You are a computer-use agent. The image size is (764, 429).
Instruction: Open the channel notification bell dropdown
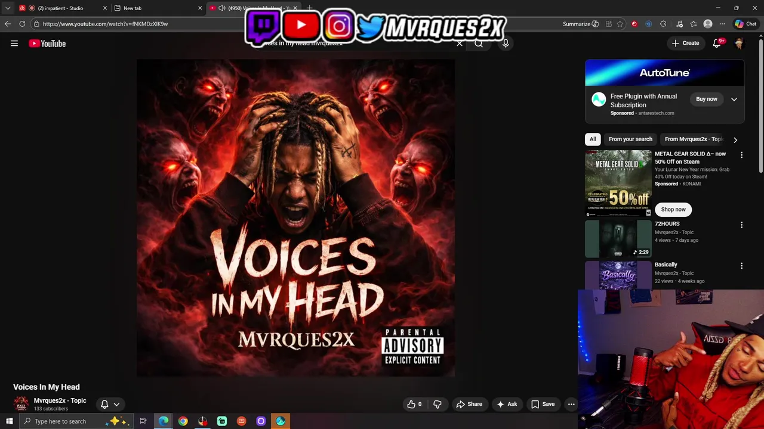click(110, 404)
